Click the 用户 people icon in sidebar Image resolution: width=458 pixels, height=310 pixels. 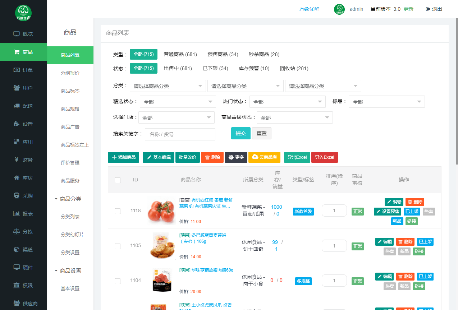coord(16,88)
